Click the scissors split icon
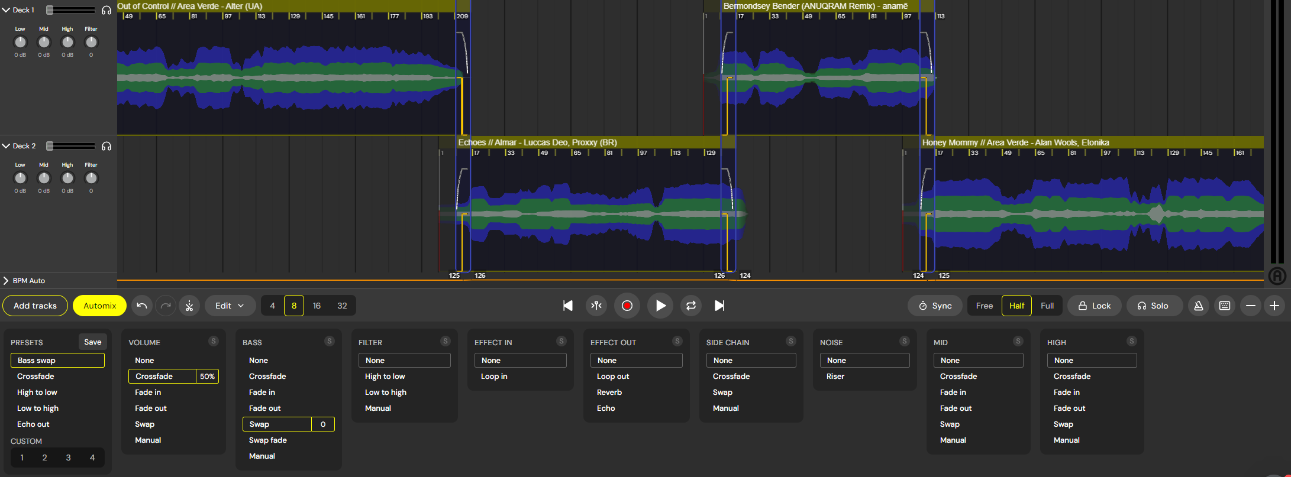This screenshot has height=477, width=1291. 189,306
